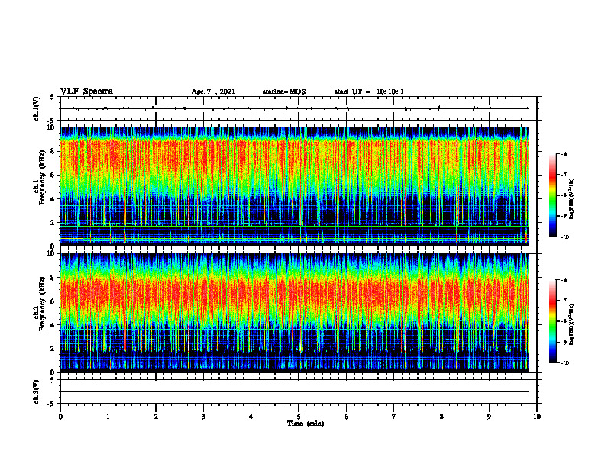Click the '-6' label on ch.1 color bar
Viewport: 605px width, 467px height.
tap(564, 153)
